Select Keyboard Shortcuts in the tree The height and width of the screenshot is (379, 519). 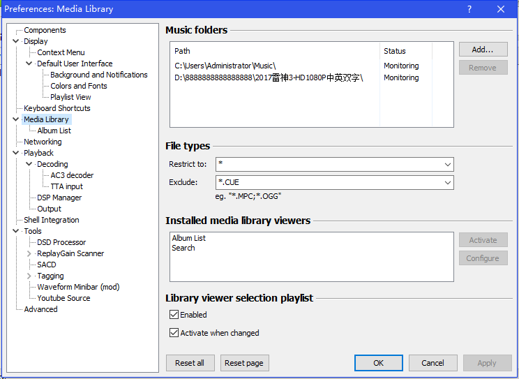[57, 108]
